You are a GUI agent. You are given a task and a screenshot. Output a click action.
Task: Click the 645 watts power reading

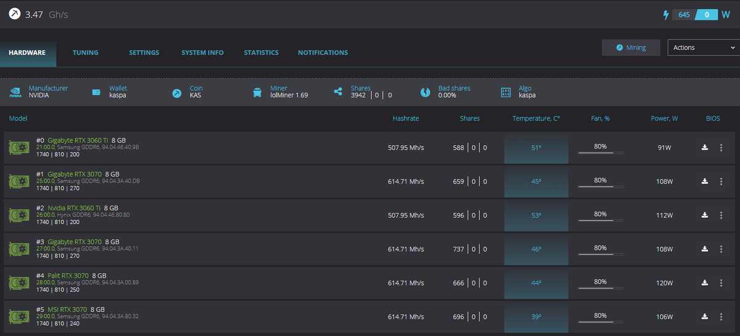(684, 14)
